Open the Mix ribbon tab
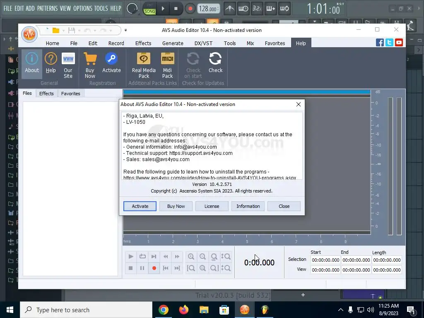The height and width of the screenshot is (318, 424). (x=251, y=43)
